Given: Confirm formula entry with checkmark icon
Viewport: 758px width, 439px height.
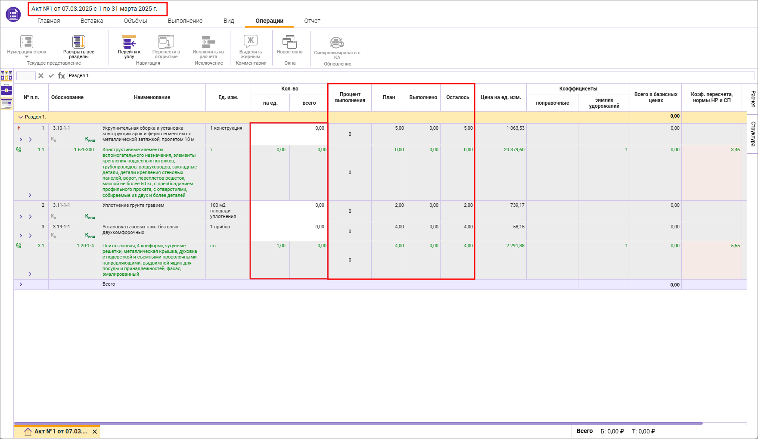Looking at the screenshot, I should tap(51, 76).
